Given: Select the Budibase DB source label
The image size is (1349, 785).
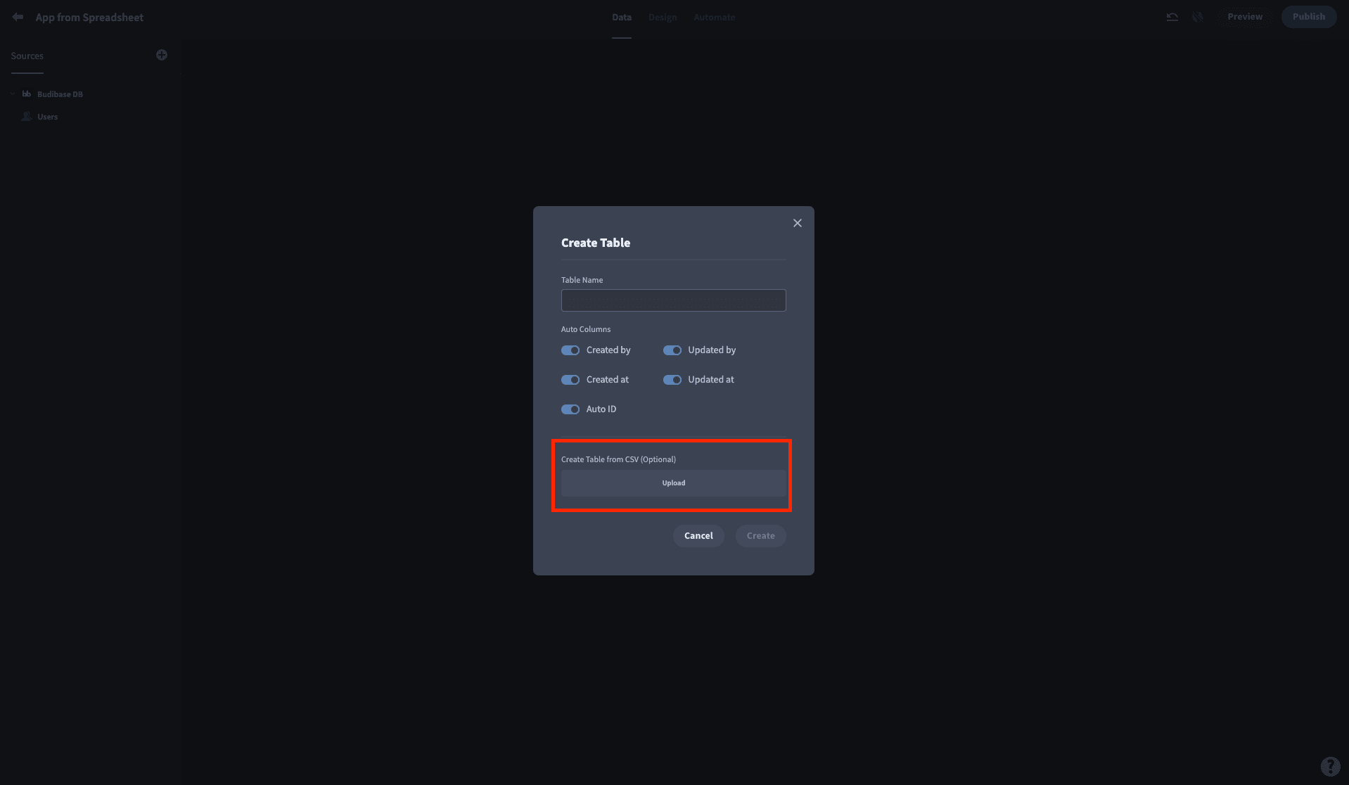Looking at the screenshot, I should pos(60,94).
